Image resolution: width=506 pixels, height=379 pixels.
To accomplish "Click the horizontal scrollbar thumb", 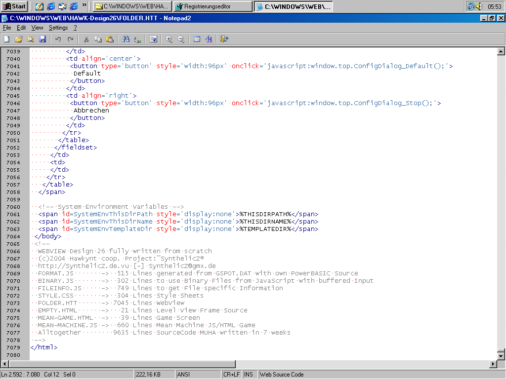I will coord(122,364).
